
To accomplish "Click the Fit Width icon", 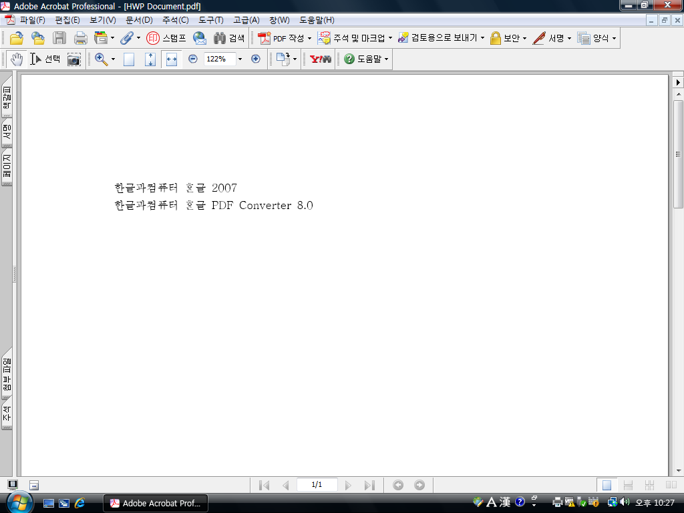I will tap(172, 59).
